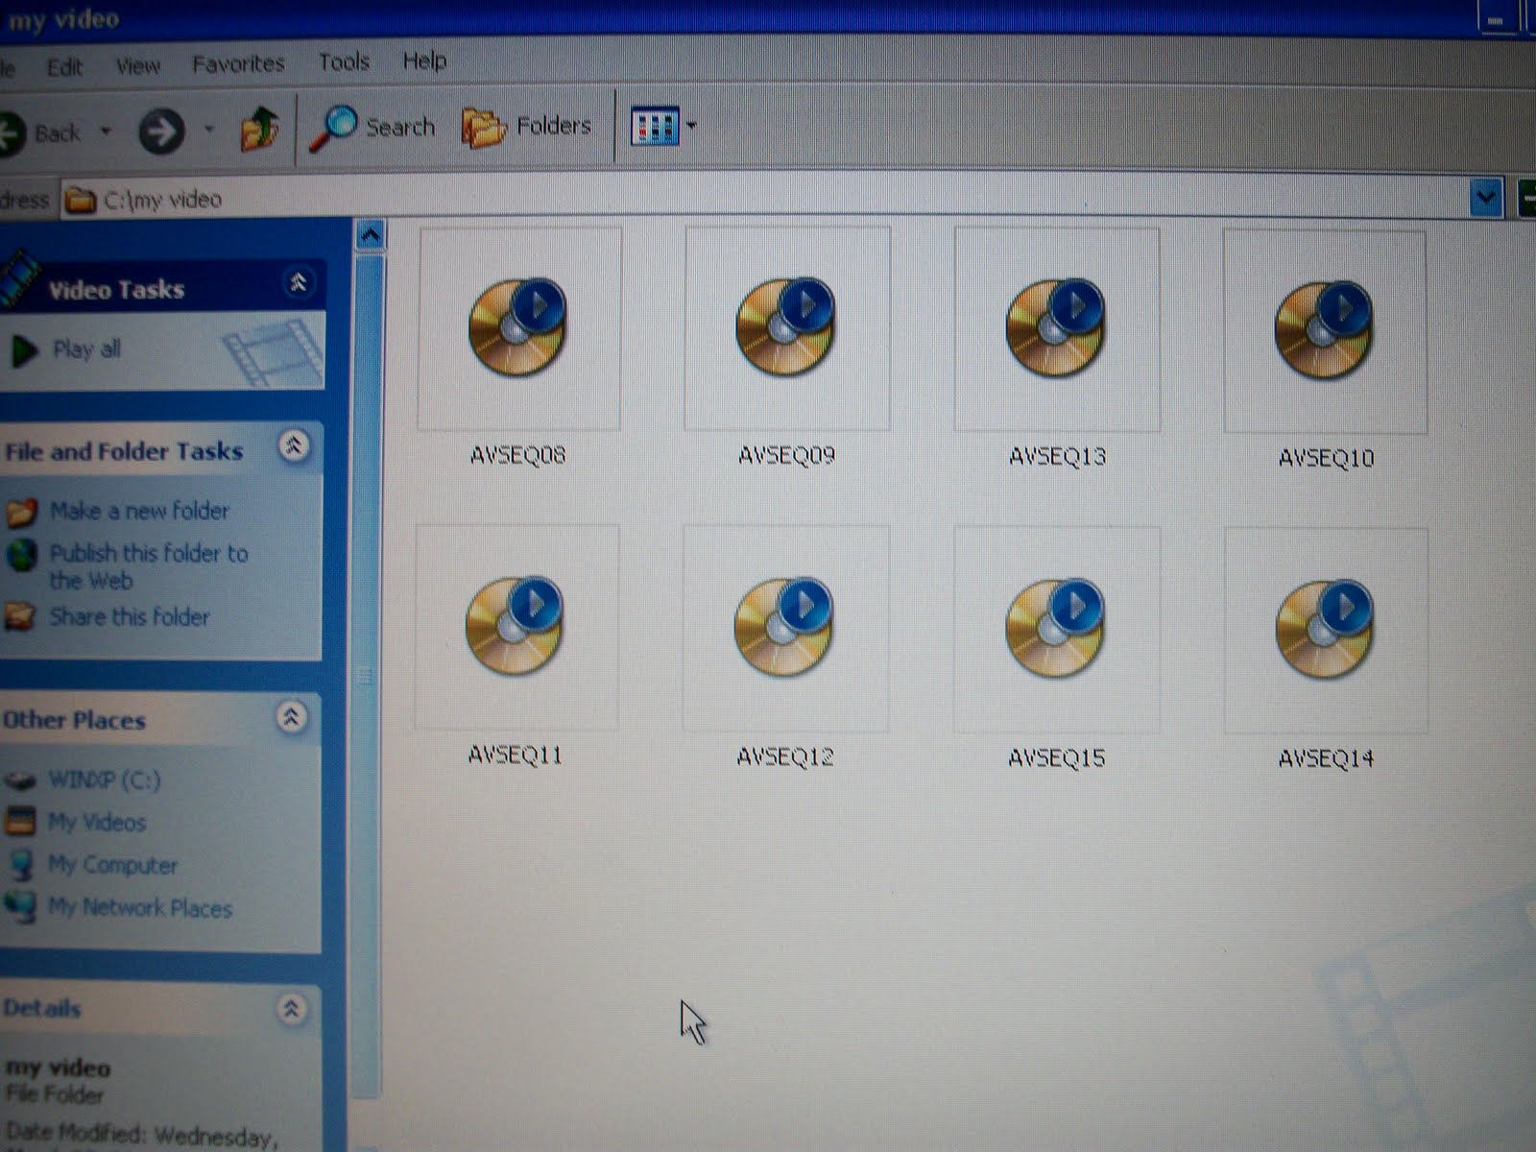1536x1152 pixels.
Task: Open the Edit menu
Action: 64,67
